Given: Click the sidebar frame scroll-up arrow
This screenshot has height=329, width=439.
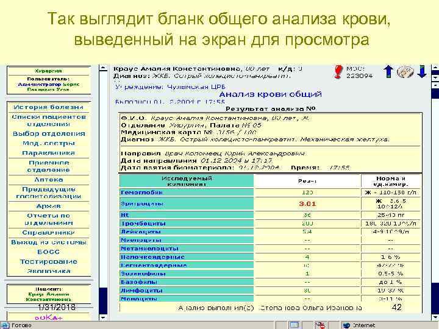Looking at the screenshot, I should (103, 68).
